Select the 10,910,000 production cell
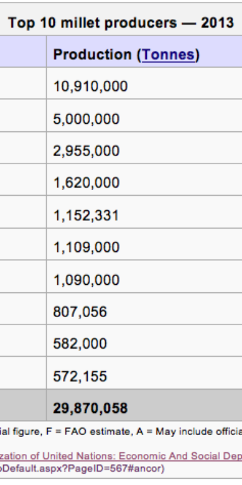Viewport: 242px width, 485px height. tap(144, 83)
